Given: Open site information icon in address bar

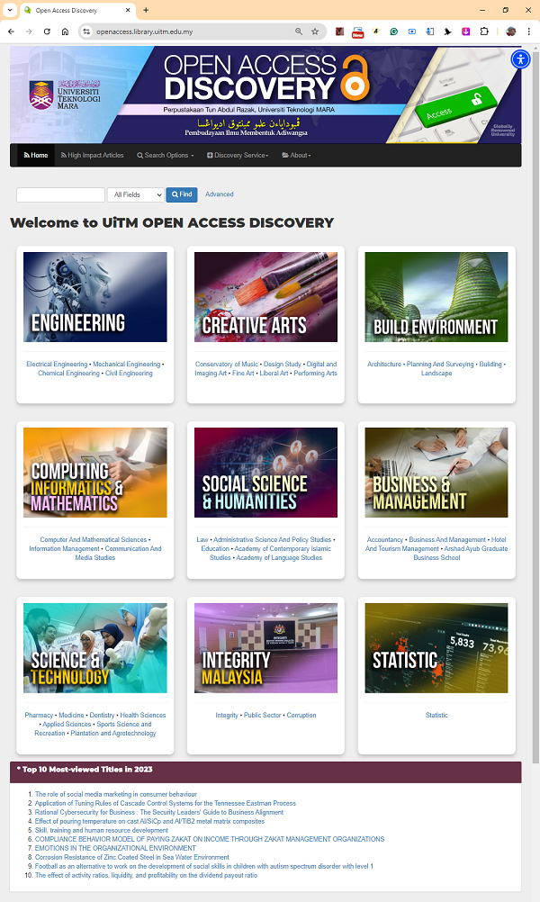Looking at the screenshot, I should (x=86, y=32).
